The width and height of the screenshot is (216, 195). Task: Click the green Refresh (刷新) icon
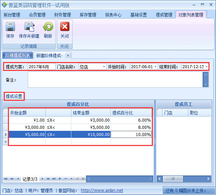(x=48, y=26)
